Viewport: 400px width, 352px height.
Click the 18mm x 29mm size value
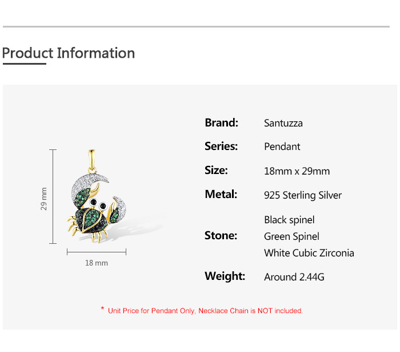coord(297,171)
